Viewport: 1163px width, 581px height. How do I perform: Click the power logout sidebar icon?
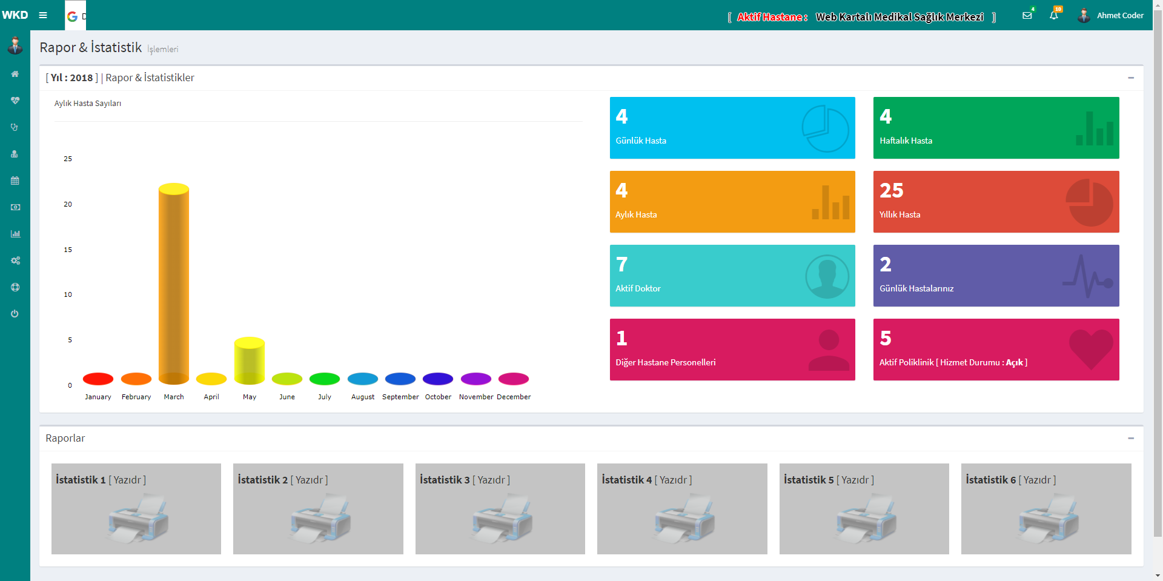pyautogui.click(x=15, y=314)
